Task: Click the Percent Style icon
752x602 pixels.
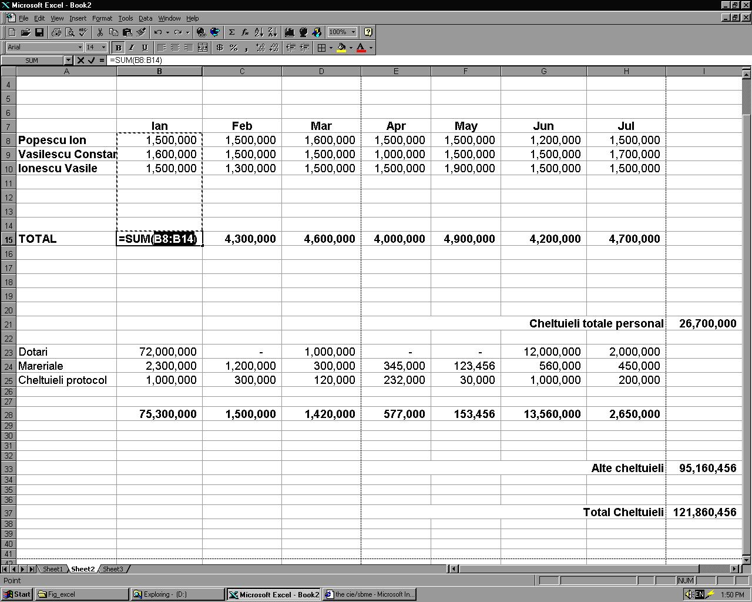Action: click(x=233, y=48)
